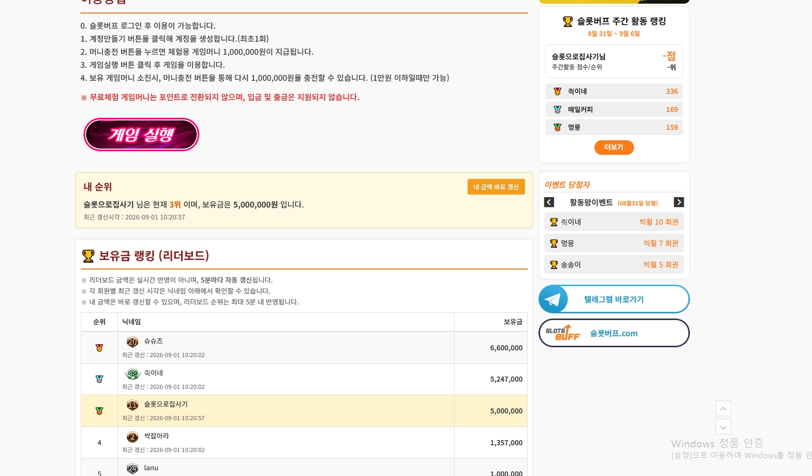Select the 슈슈즈 nickname in leaderboard
Screen dimensions: 812x476
pyautogui.click(x=153, y=341)
